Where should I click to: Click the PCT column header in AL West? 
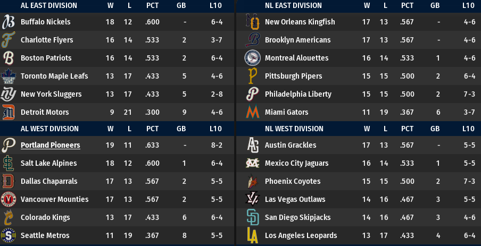pos(153,129)
